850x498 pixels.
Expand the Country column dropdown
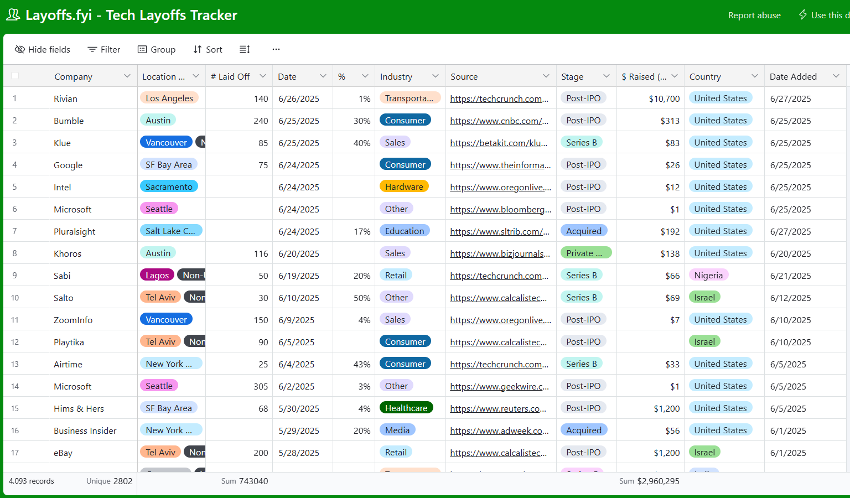tap(755, 76)
